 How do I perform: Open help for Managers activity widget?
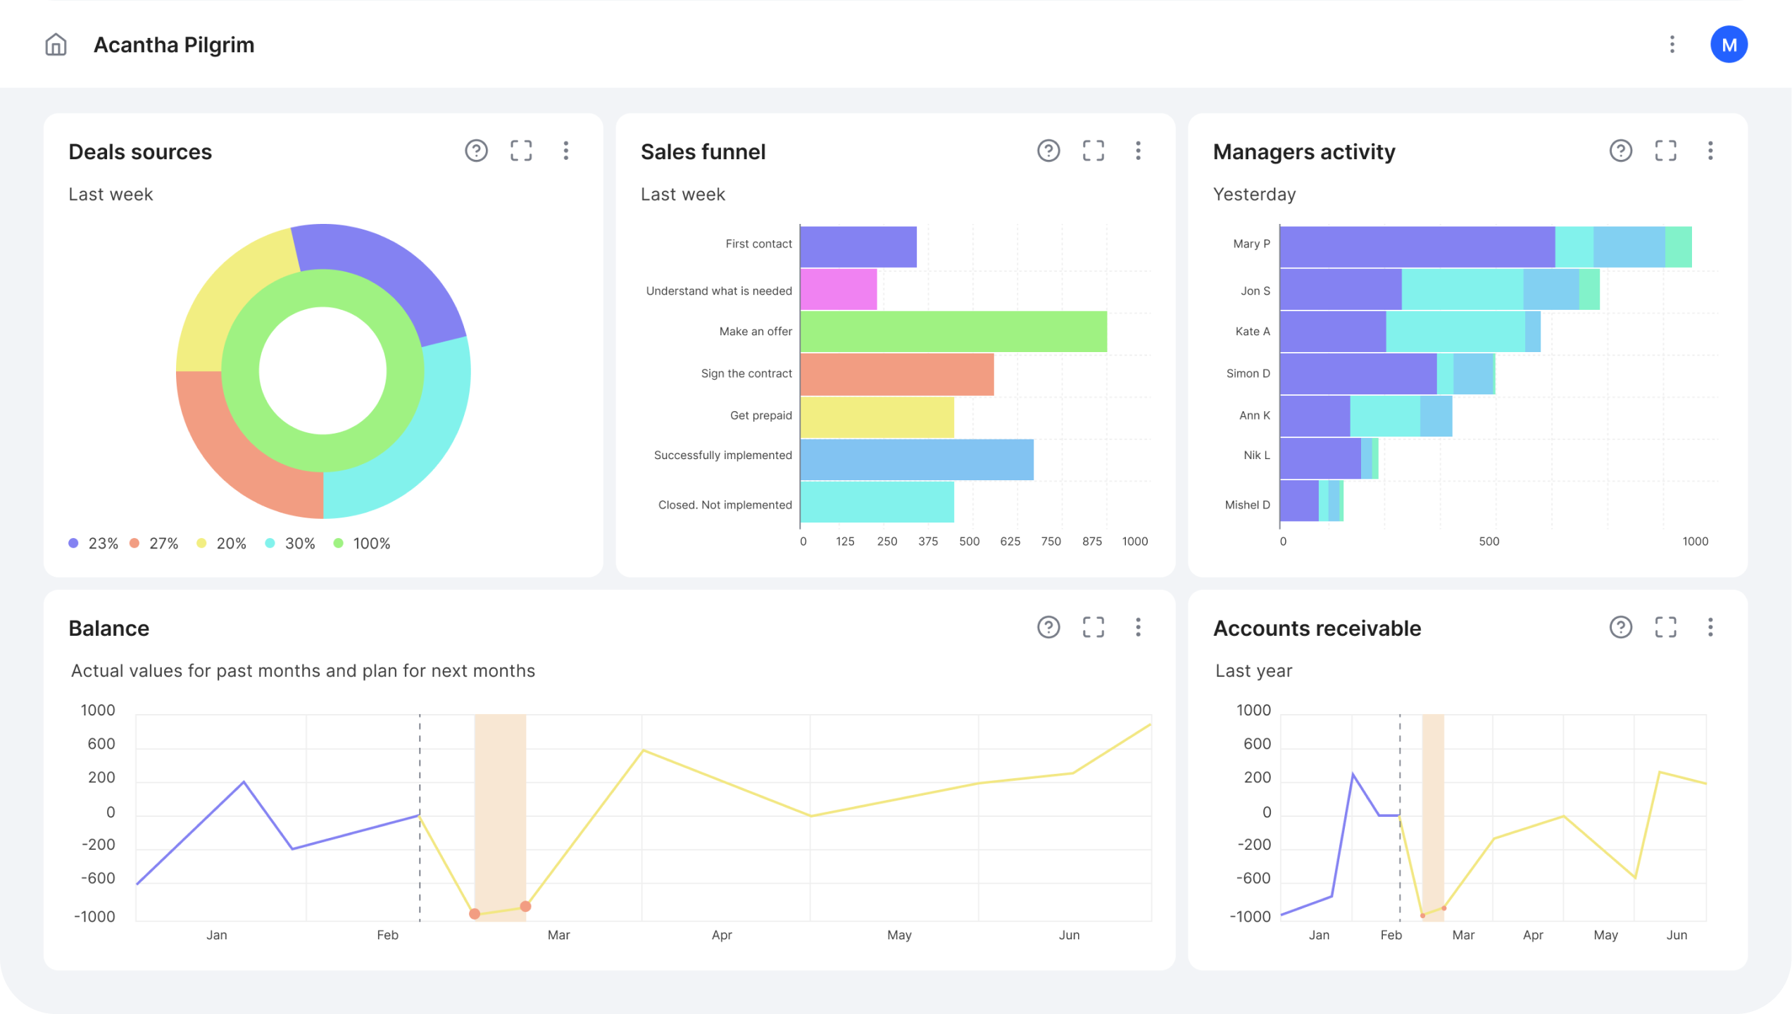1620,151
